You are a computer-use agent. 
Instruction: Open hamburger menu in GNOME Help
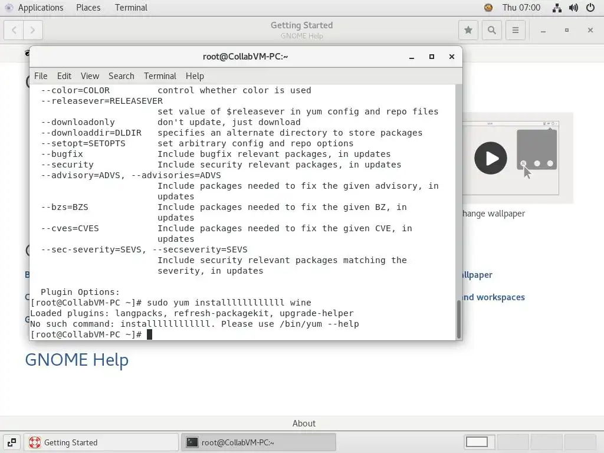pos(515,30)
